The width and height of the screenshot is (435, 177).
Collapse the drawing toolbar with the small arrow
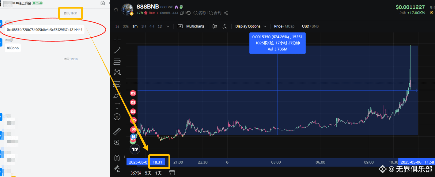(x=124, y=156)
